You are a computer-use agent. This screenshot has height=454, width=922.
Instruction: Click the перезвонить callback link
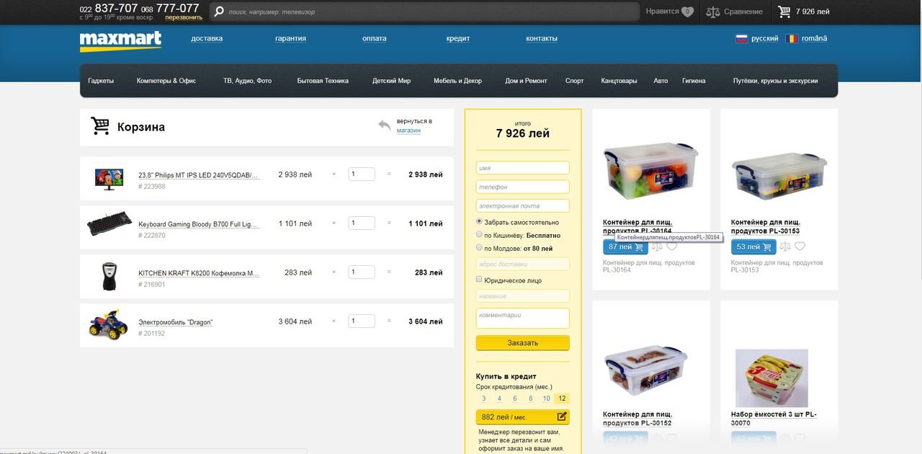pos(184,17)
